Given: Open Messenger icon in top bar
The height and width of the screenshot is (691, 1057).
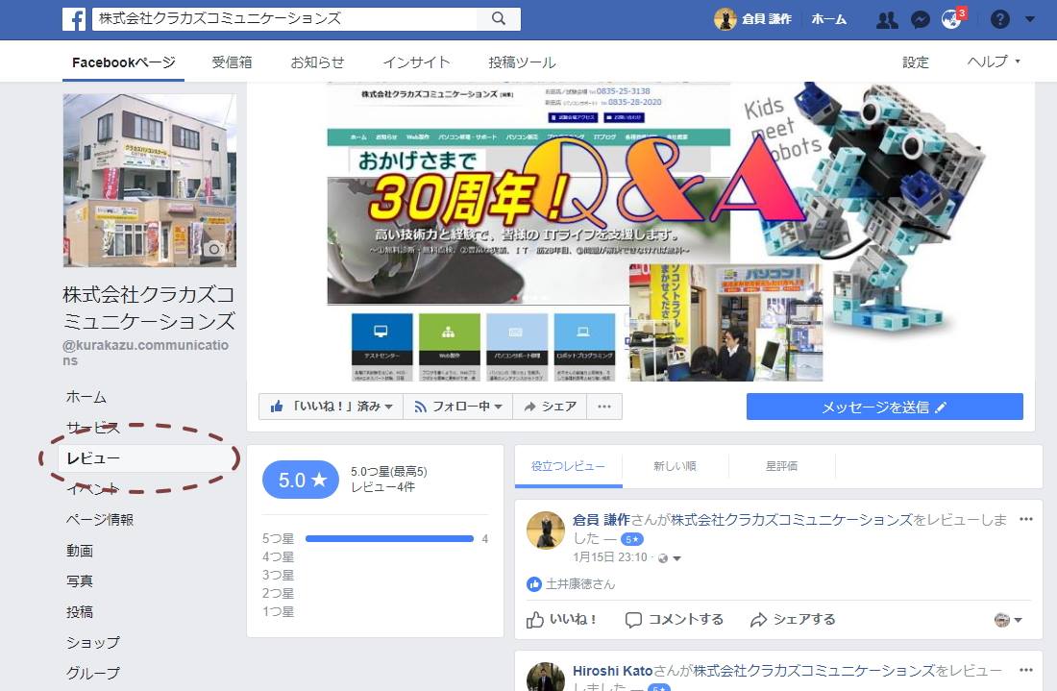Looking at the screenshot, I should 921,19.
